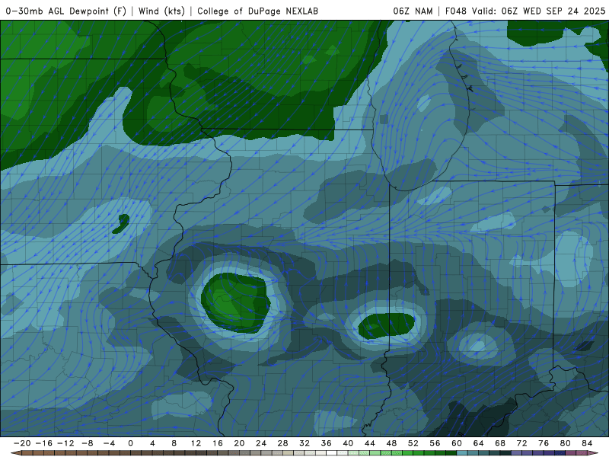Image resolution: width=609 pixels, height=457 pixels.
Task: Click the 80 value on the color scale
Action: pyautogui.click(x=566, y=443)
